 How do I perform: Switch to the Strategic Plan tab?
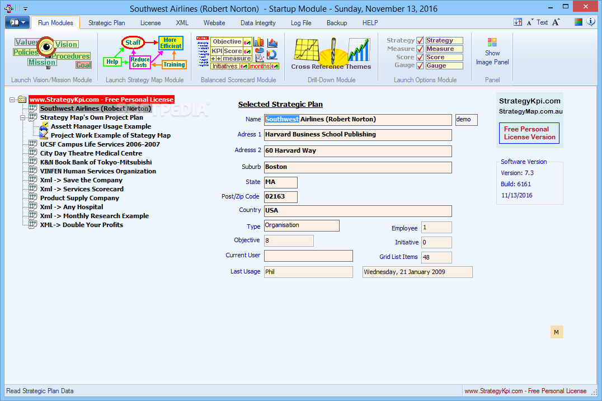107,22
